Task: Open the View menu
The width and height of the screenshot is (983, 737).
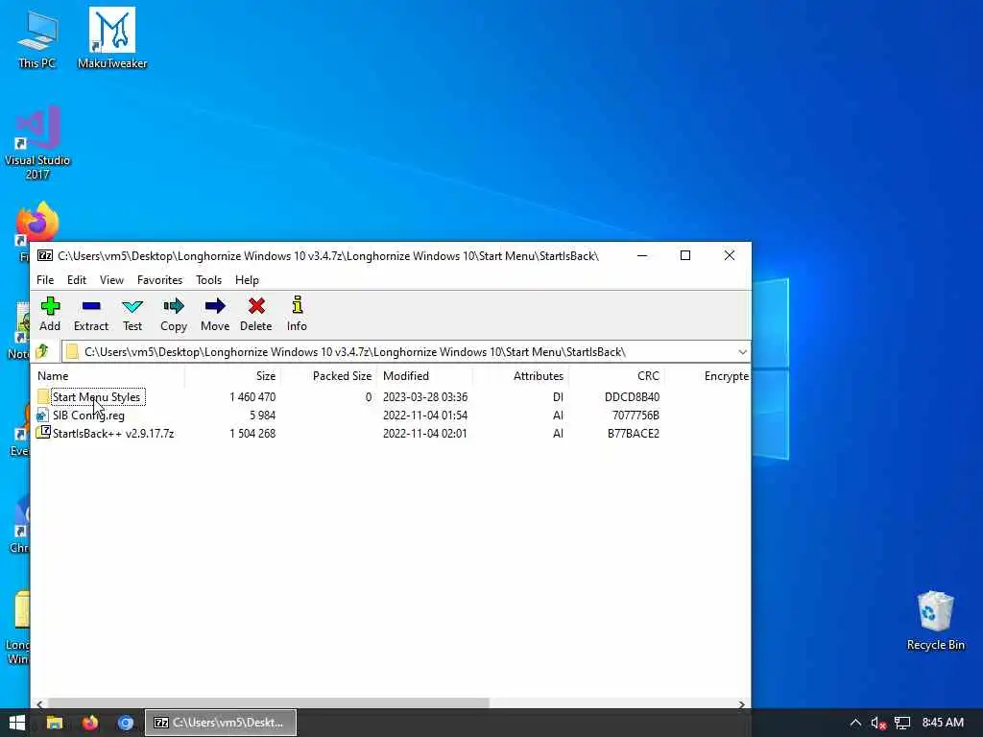Action: coord(111,280)
